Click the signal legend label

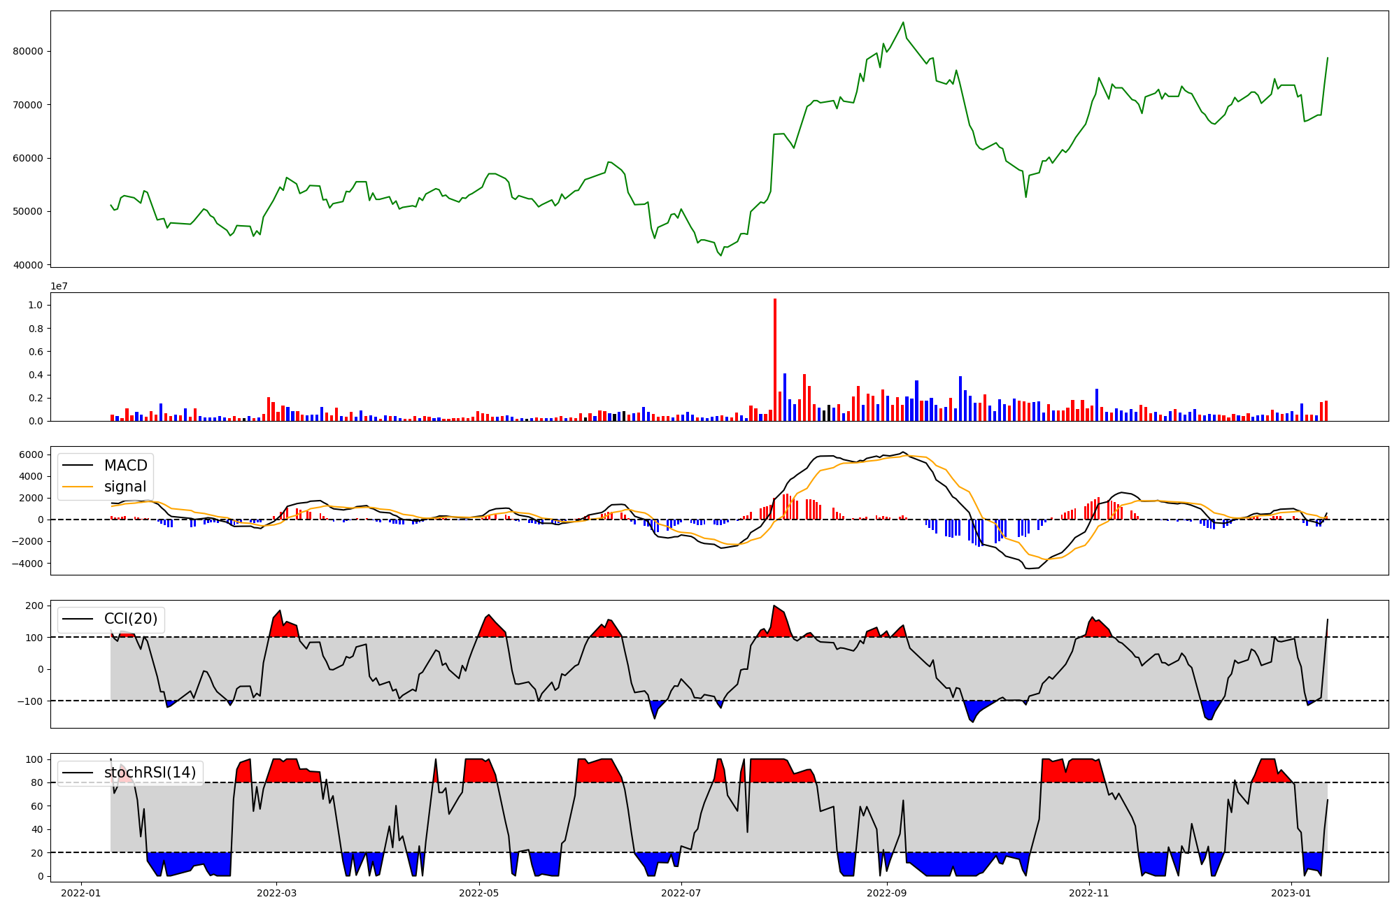click(x=125, y=487)
